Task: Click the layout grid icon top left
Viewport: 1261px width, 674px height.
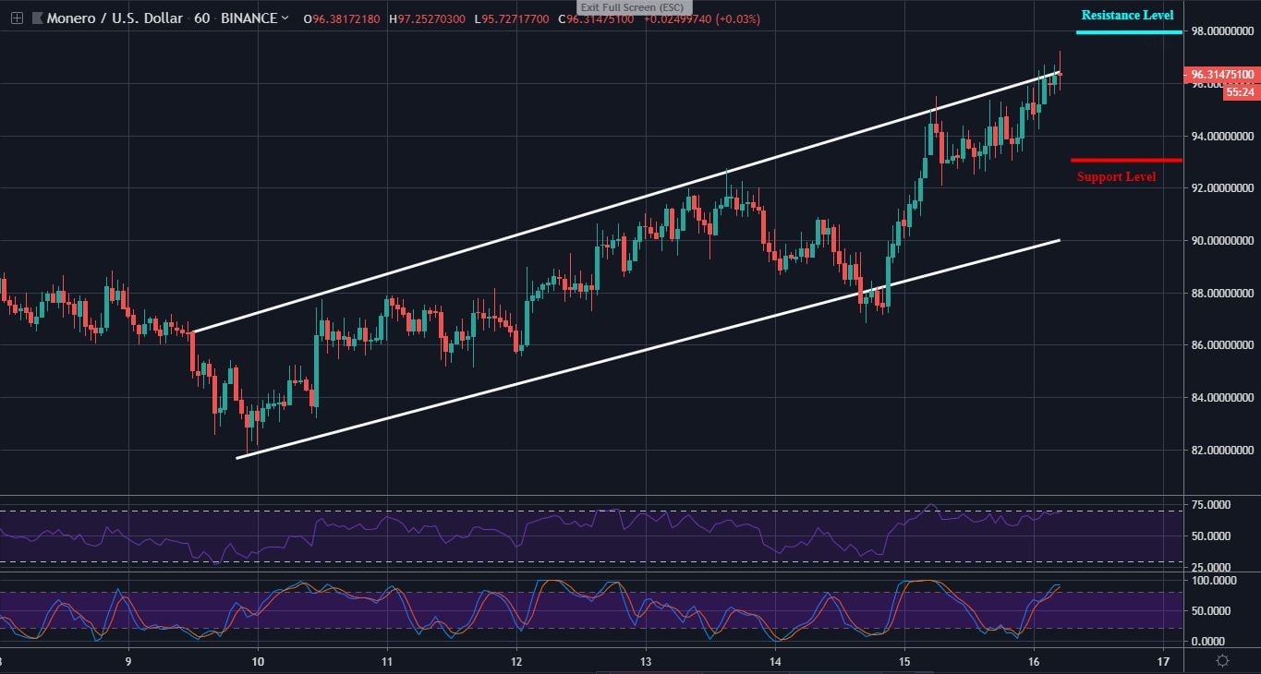Action: point(15,18)
